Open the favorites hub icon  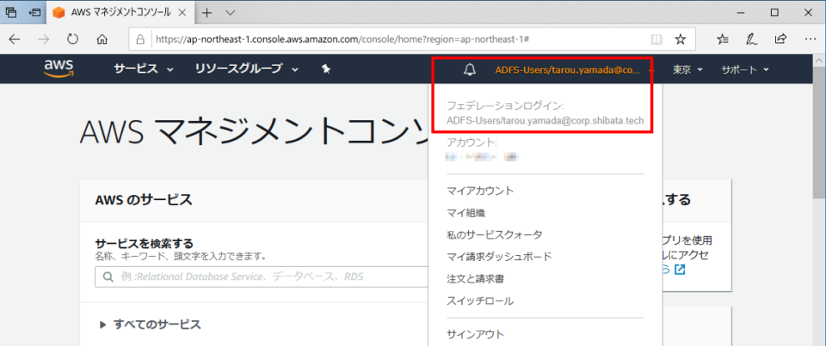(724, 39)
